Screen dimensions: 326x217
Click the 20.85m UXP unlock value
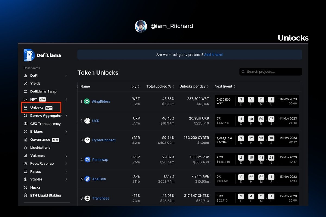point(198,119)
